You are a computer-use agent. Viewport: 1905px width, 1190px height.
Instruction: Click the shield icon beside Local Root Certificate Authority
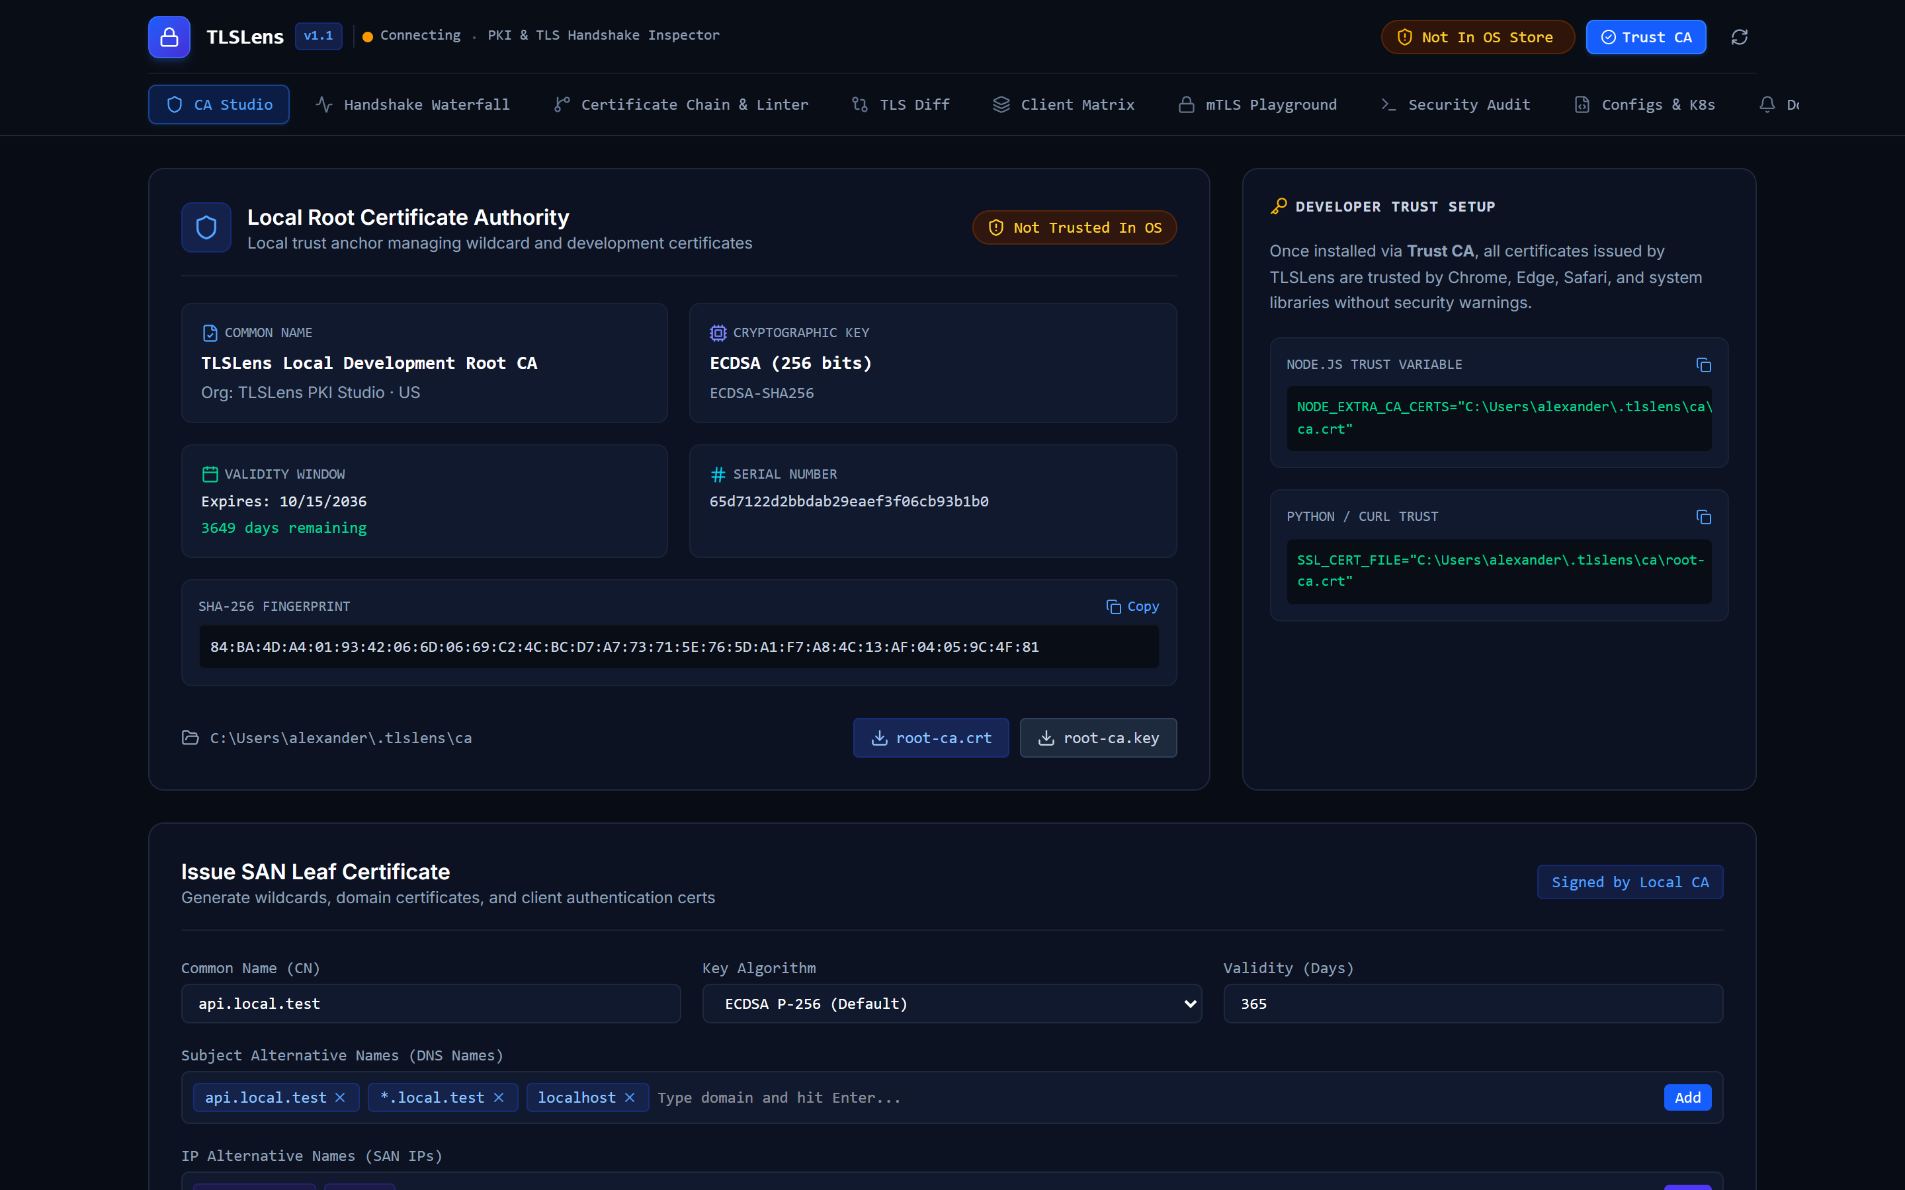point(206,227)
